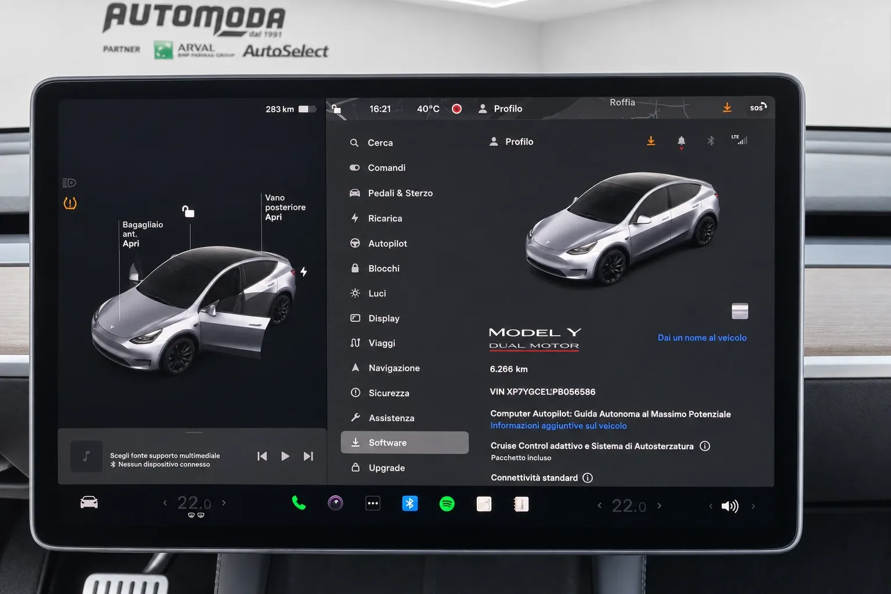
Task: Select Pedali & Sterzo menu item
Action: 391,193
